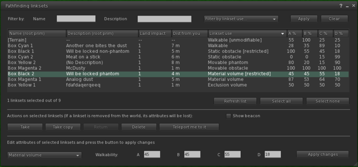
Task: Sort by the Linkset use column
Action: pos(247,33)
